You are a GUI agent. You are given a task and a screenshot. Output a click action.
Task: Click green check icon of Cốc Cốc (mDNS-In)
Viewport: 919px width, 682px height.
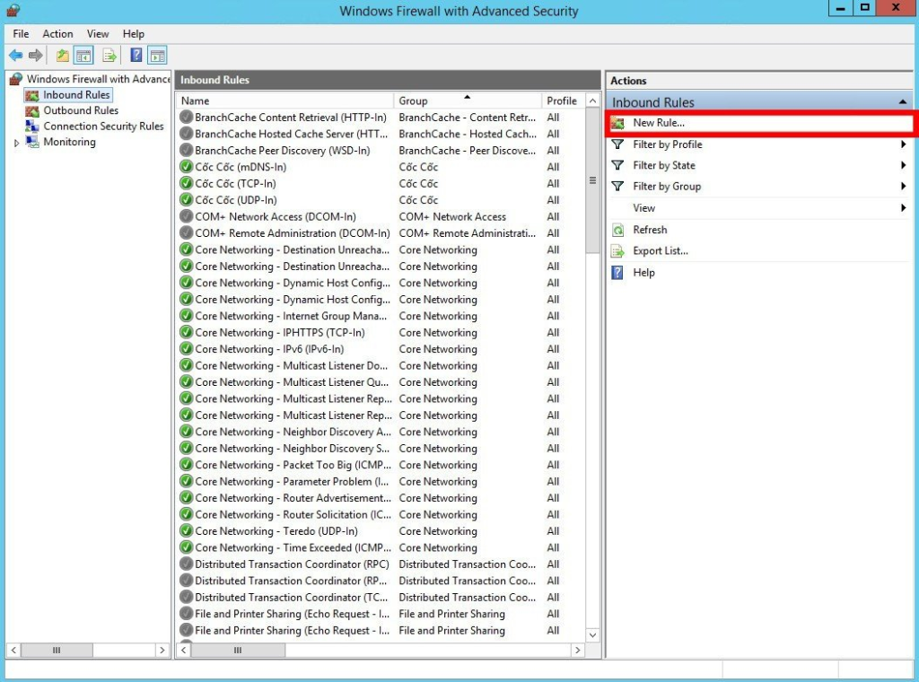point(187,167)
